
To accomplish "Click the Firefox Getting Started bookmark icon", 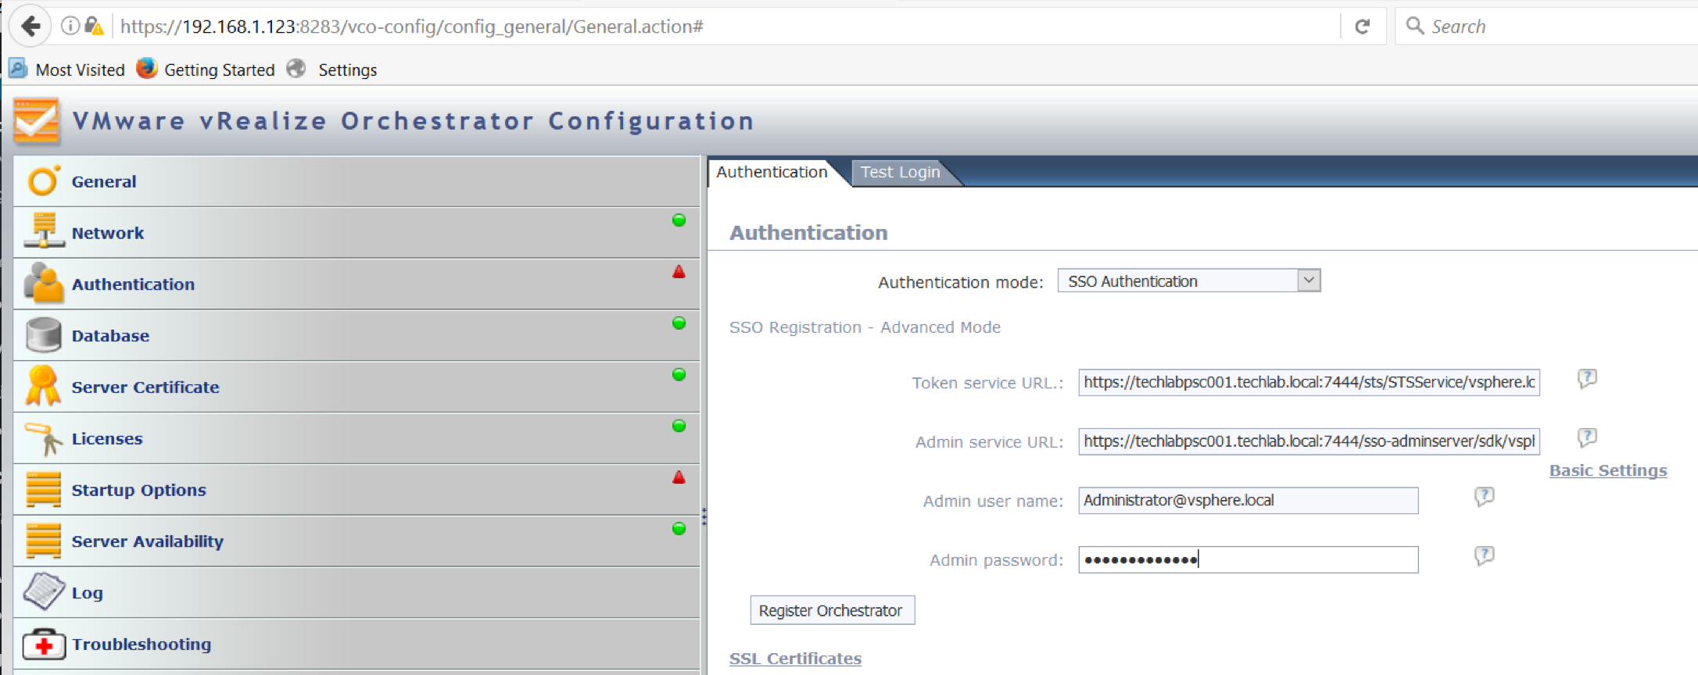I will 147,69.
